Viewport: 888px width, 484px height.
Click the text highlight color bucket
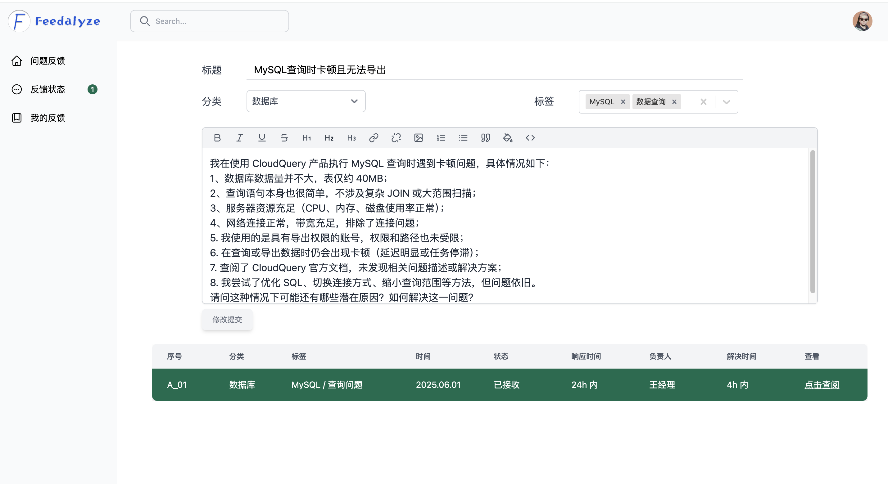point(508,138)
